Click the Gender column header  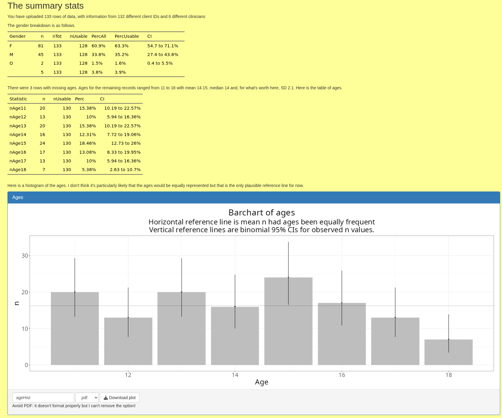[17, 36]
